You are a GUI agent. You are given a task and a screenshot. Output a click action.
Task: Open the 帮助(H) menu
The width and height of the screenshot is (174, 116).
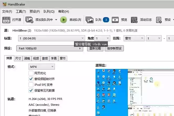tap(64, 12)
